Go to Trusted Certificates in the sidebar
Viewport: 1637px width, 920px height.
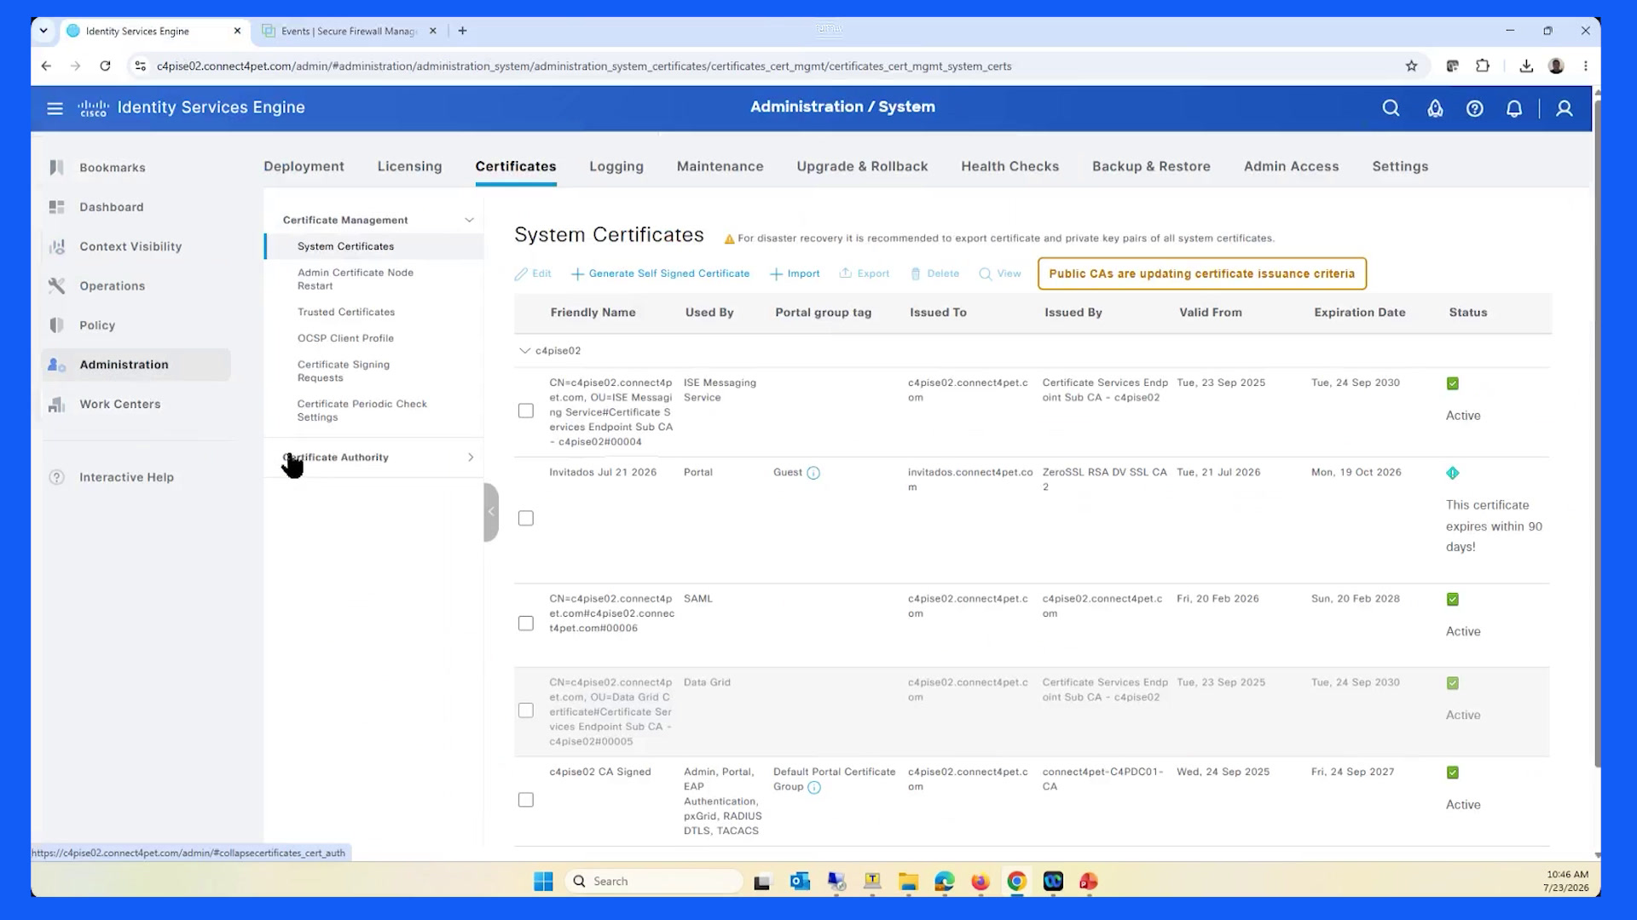[x=346, y=312]
